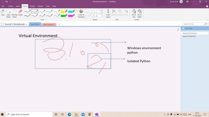Click the Delete button in Edit group
Viewport: 209px width, 117px height.
pyautogui.click(x=114, y=13)
